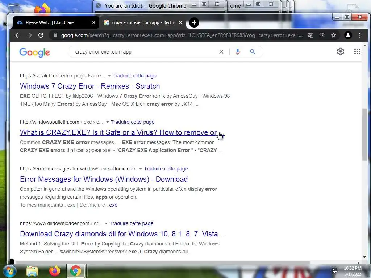Translate the scratch.mit.edu result page

pyautogui.click(x=134, y=76)
